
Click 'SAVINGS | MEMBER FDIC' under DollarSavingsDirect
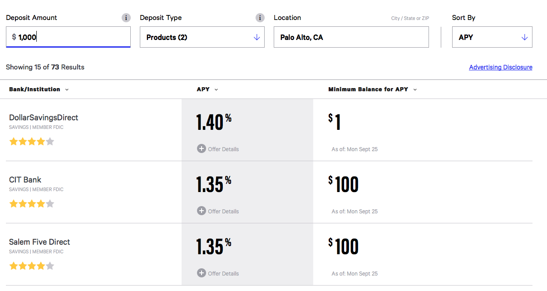pyautogui.click(x=36, y=128)
